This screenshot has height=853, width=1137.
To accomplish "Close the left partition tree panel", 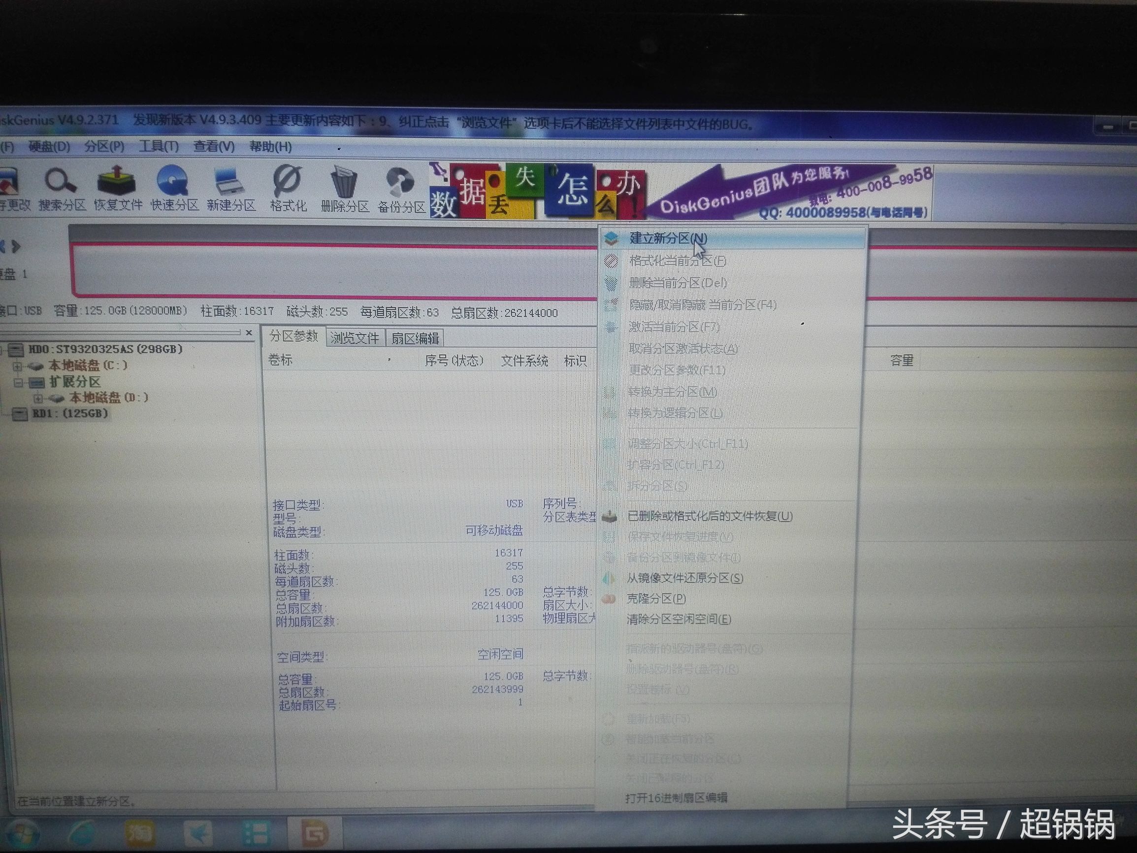I will tap(249, 331).
